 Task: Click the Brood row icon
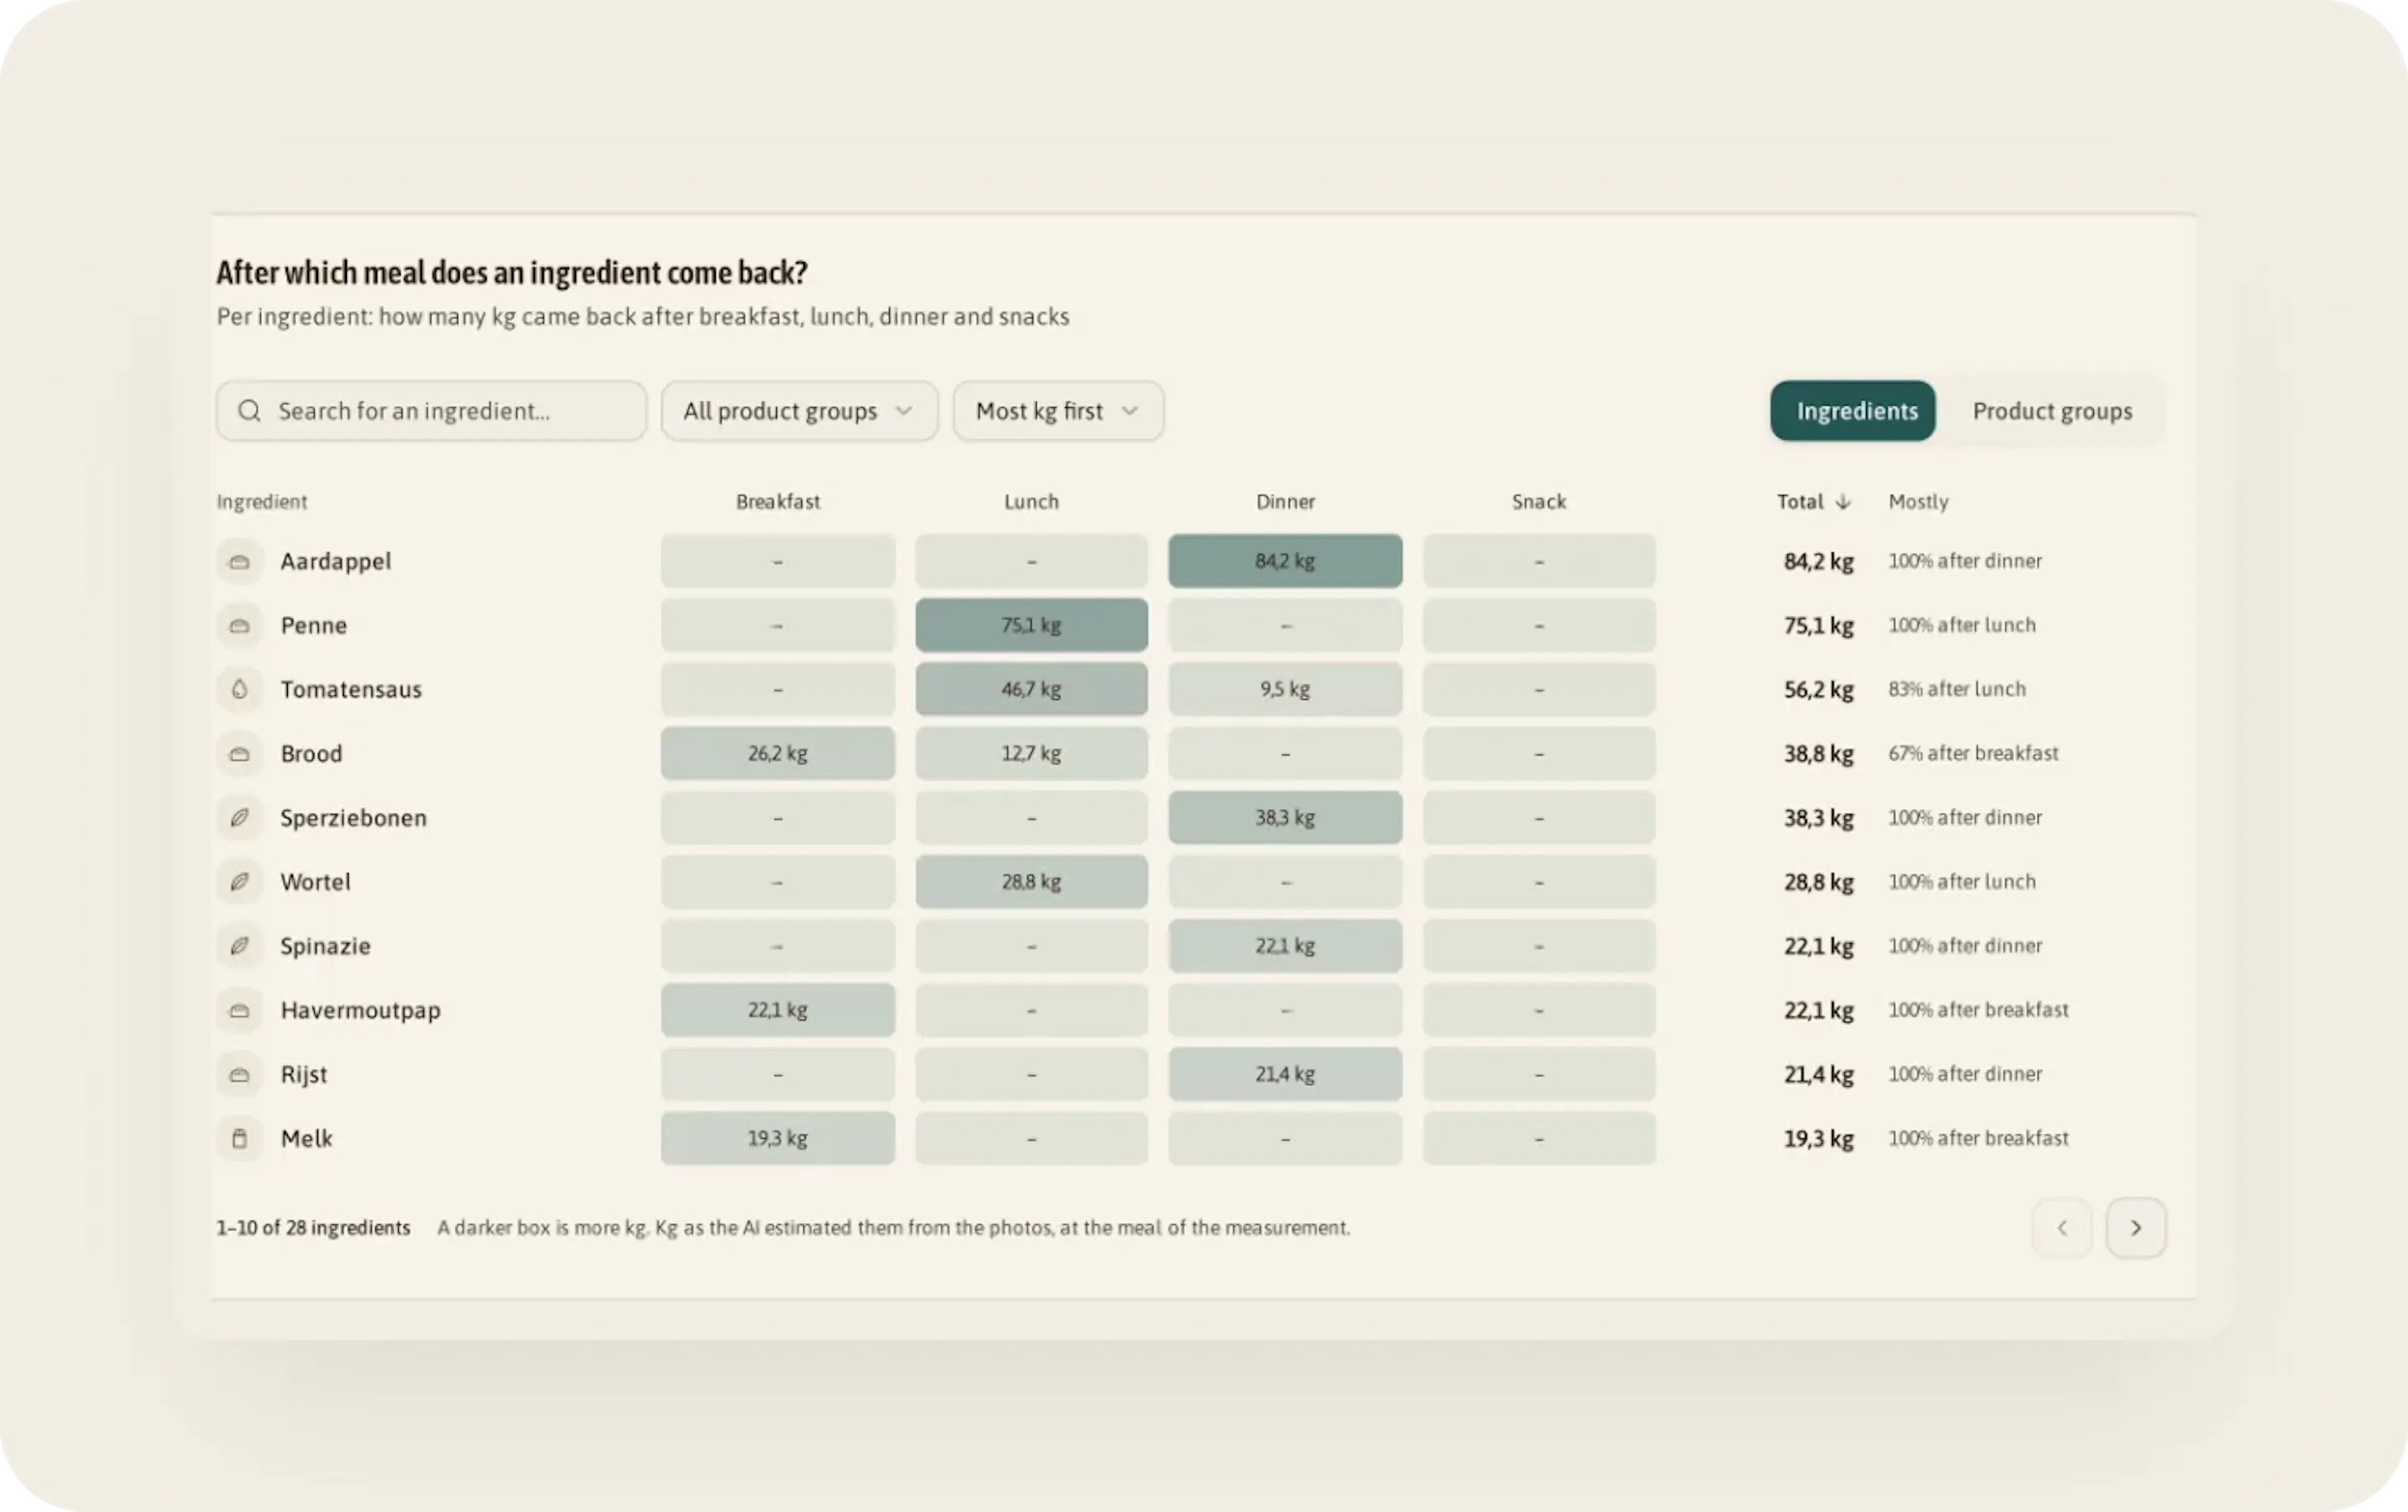coord(239,754)
